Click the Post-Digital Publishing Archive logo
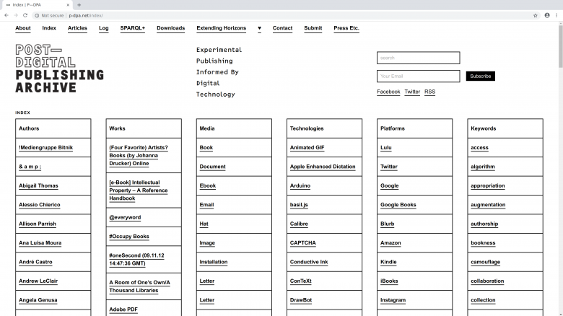Viewport: 563px width, 316px height. pyautogui.click(x=59, y=69)
